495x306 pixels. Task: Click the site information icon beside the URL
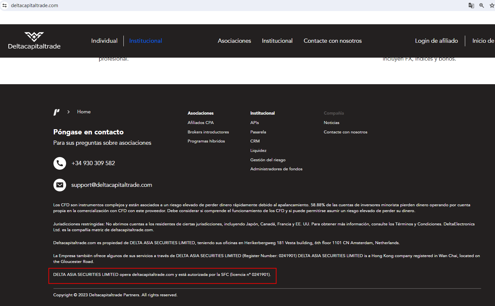coord(5,6)
